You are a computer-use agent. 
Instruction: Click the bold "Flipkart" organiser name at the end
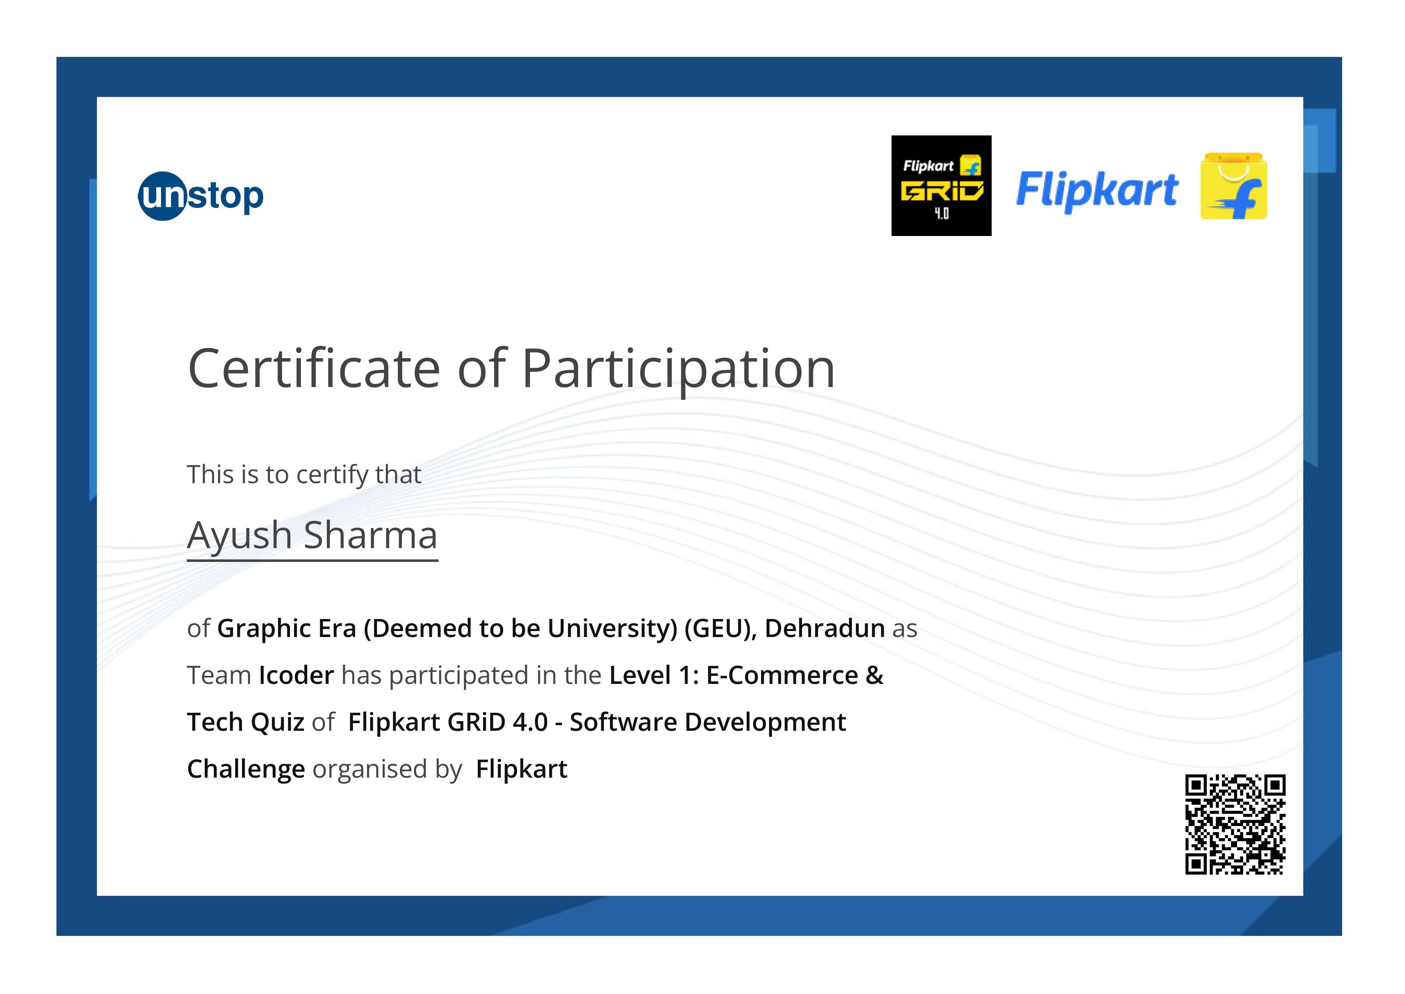(x=521, y=769)
